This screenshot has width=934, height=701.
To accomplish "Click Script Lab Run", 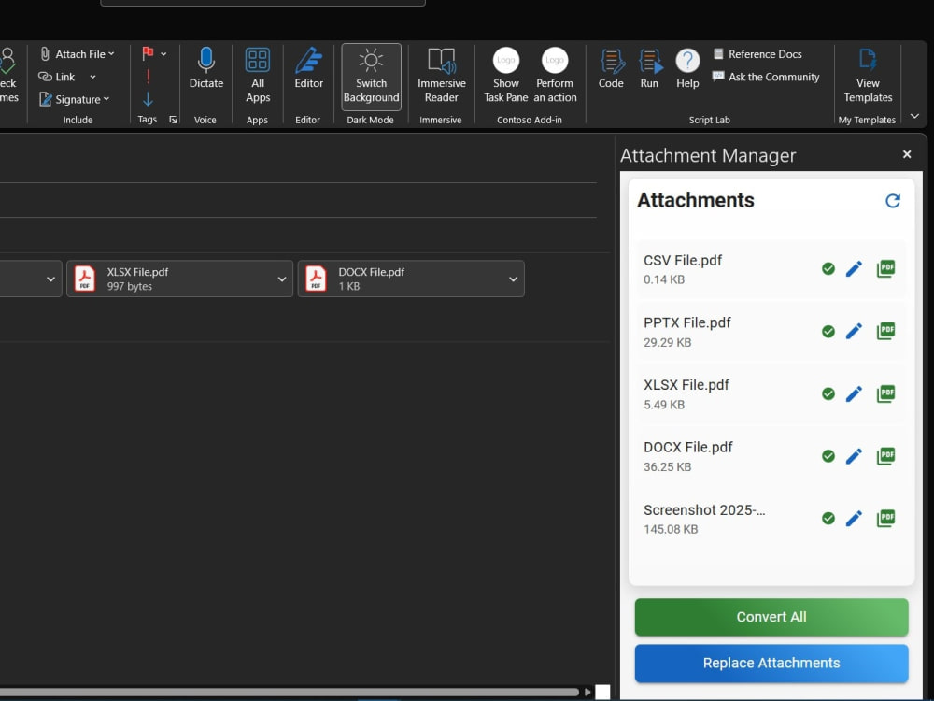I will [649, 68].
